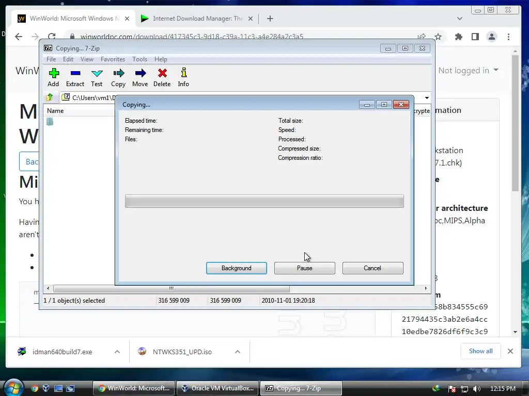
Task: Open the 7-Zip File menu
Action: pos(51,59)
